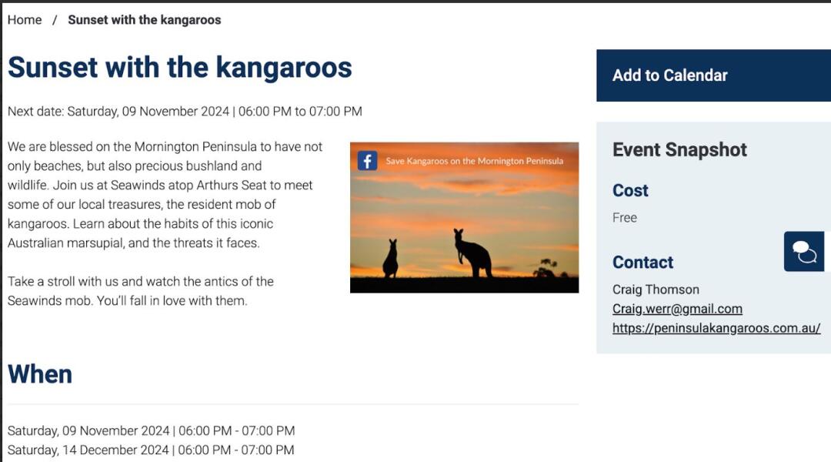Select the 14 December 2024 date entry
The width and height of the screenshot is (831, 462).
pos(151,450)
